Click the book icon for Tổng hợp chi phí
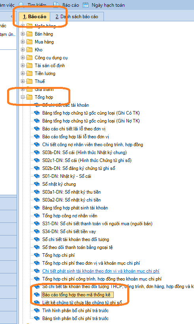This screenshot has width=194, height=324. [x=37, y=255]
